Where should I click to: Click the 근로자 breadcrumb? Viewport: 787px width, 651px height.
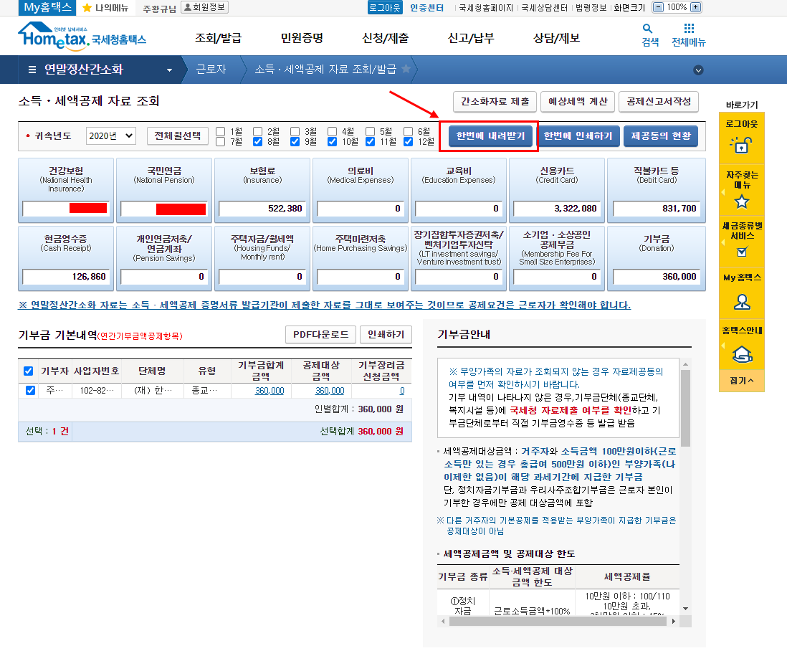(211, 70)
